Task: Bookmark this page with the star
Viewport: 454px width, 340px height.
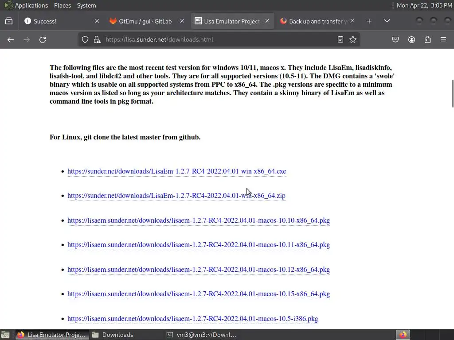Action: 352,39
